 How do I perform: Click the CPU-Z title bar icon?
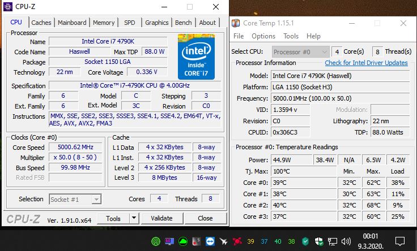click(x=8, y=7)
